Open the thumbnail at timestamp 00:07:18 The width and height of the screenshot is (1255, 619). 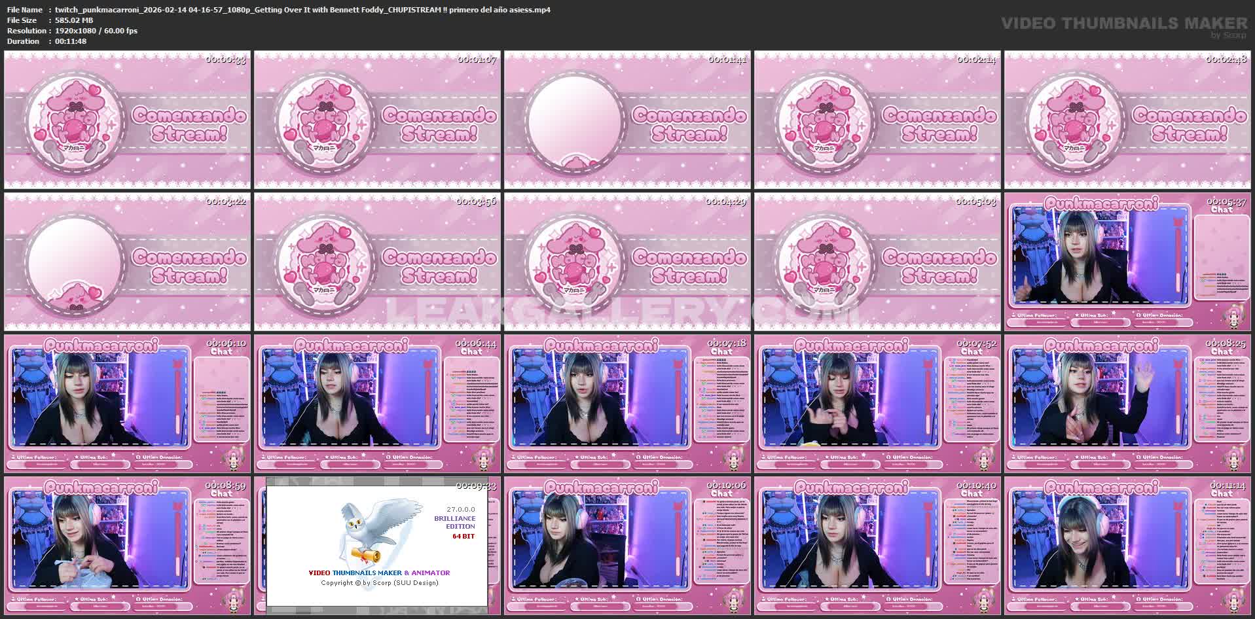(x=627, y=404)
